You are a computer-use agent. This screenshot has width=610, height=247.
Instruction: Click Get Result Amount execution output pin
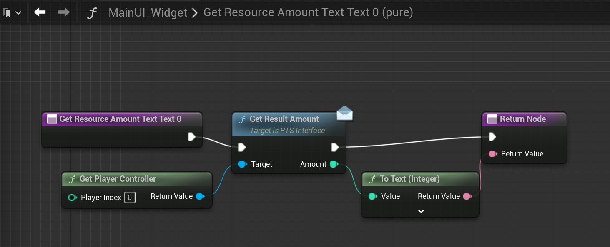tap(335, 147)
